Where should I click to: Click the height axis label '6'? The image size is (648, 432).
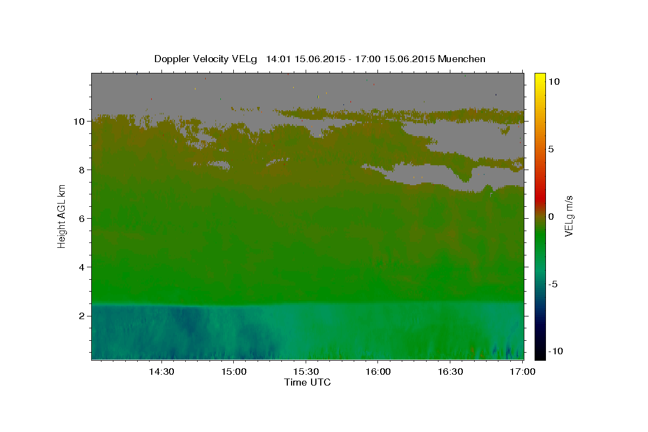pos(82,219)
